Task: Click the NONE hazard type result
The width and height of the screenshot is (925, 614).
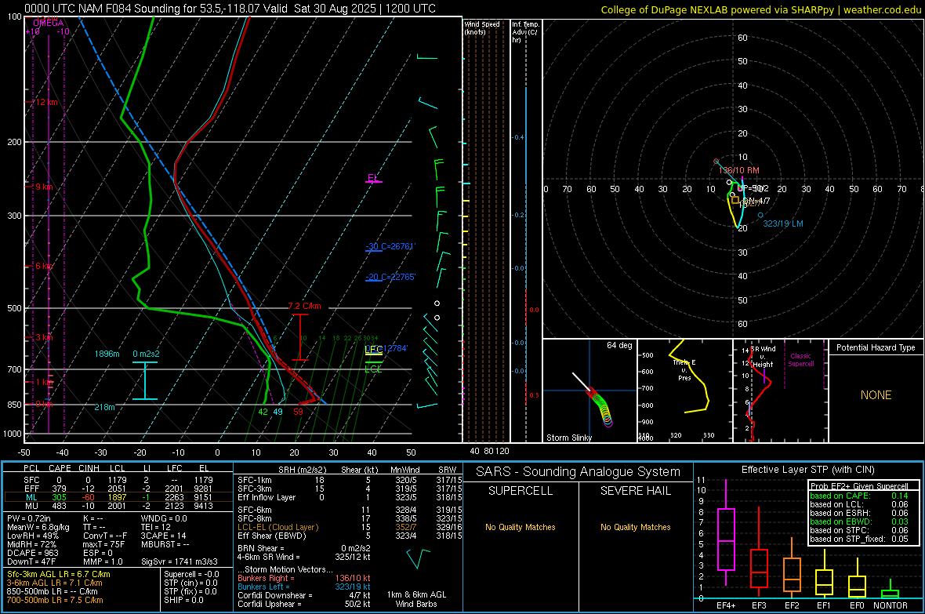Action: pyautogui.click(x=876, y=395)
